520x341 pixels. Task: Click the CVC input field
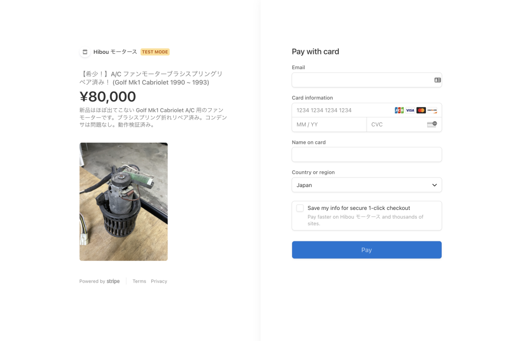pos(396,125)
